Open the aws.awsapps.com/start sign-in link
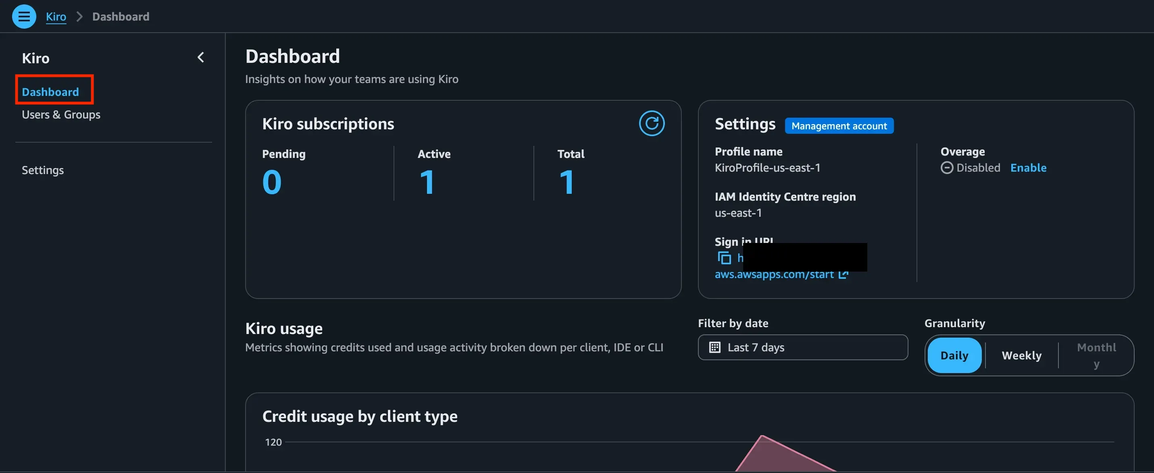Image resolution: width=1154 pixels, height=473 pixels. click(774, 274)
